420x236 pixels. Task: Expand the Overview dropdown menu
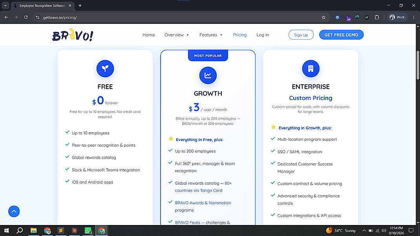[177, 35]
